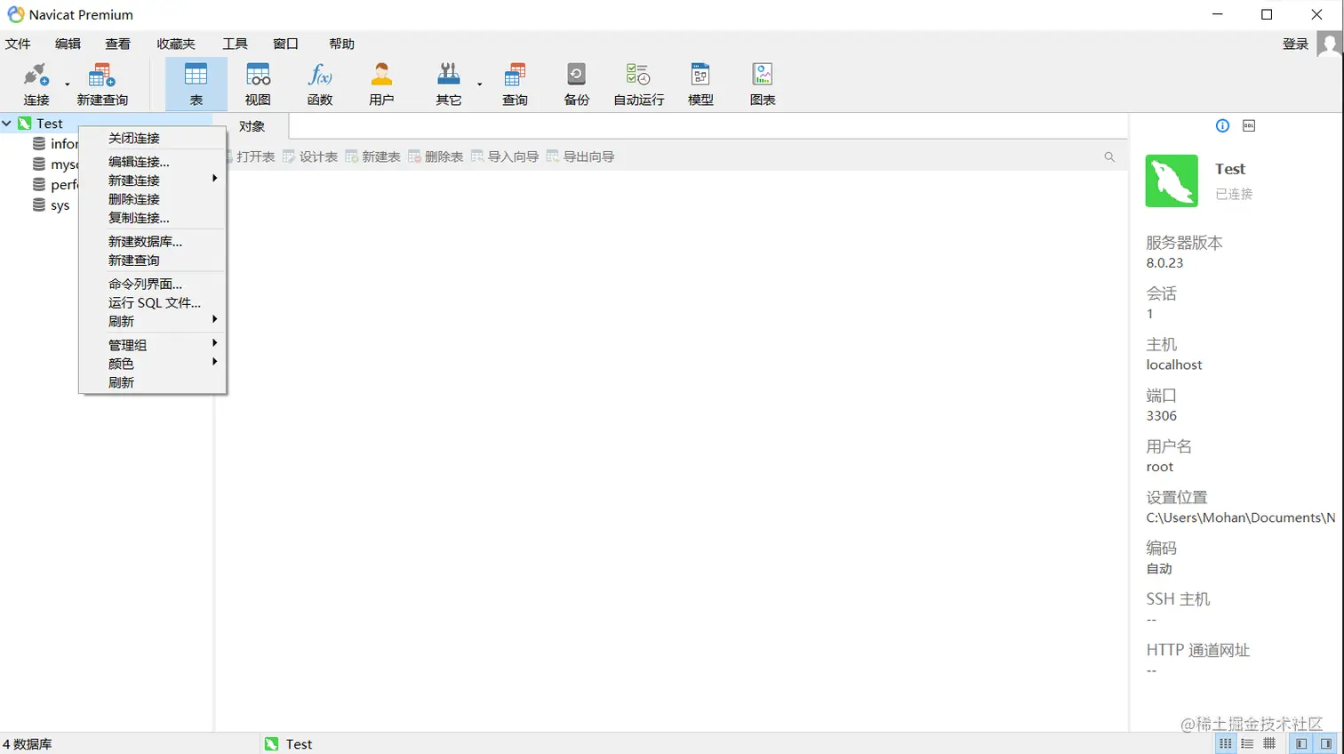1344x754 pixels.
Task: Open the 用户 users toolbar icon
Action: (x=381, y=84)
